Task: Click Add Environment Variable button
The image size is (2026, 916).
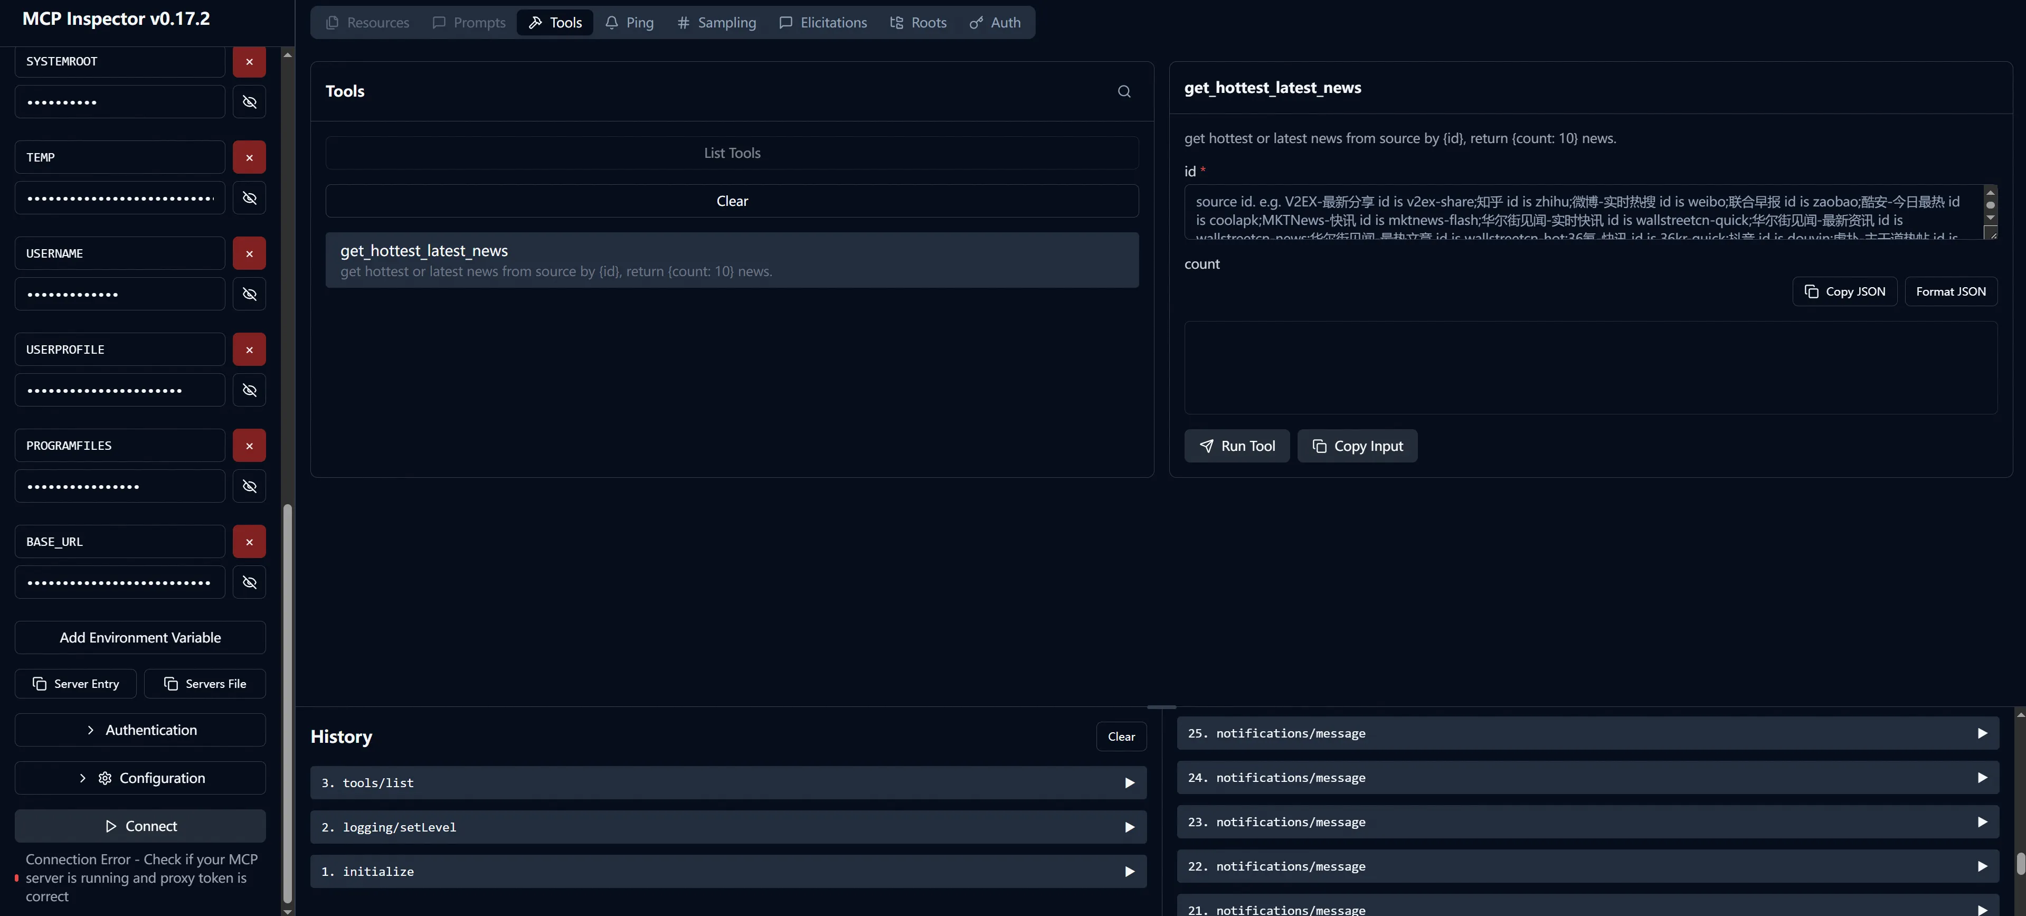Action: (140, 638)
